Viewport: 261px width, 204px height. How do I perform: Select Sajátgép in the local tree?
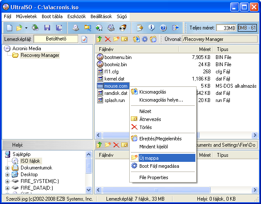(x=21, y=154)
